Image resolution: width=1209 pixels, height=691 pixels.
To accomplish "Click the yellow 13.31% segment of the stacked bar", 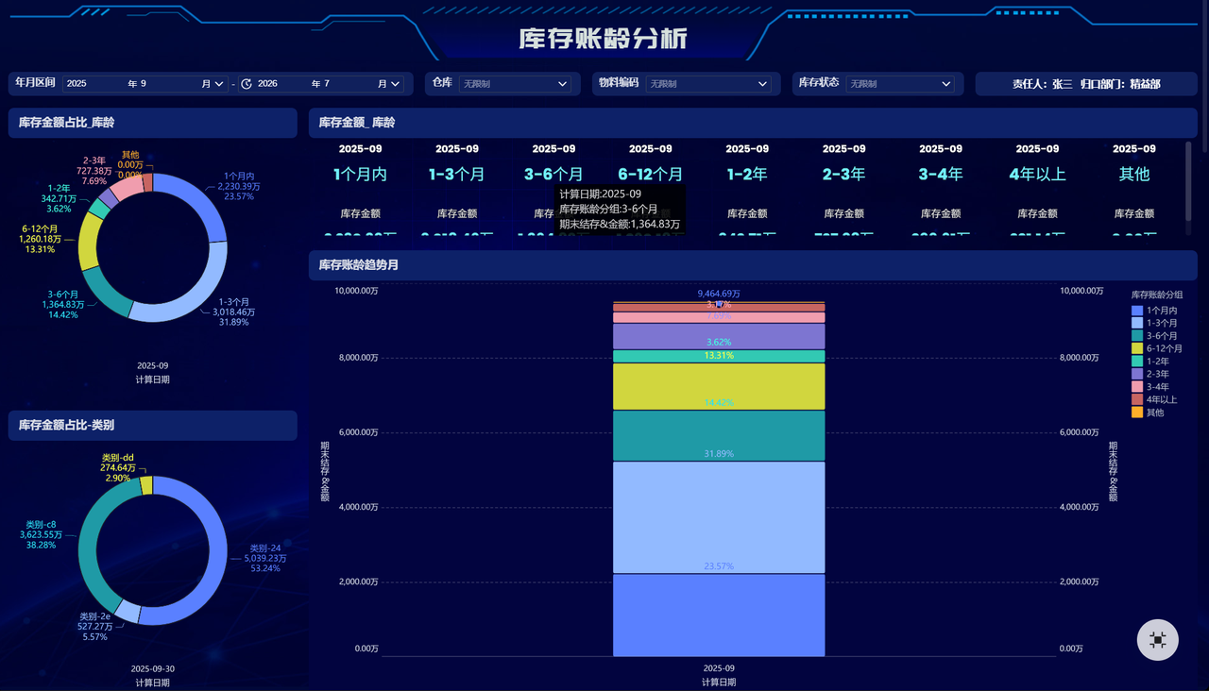I will pos(719,386).
